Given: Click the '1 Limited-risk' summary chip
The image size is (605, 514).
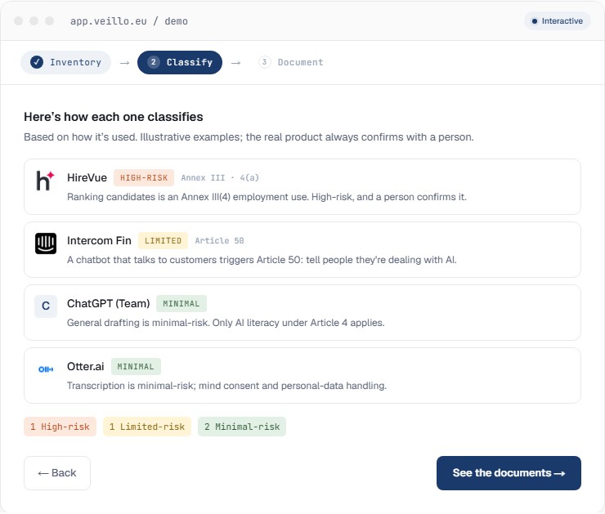Looking at the screenshot, I should pyautogui.click(x=147, y=427).
